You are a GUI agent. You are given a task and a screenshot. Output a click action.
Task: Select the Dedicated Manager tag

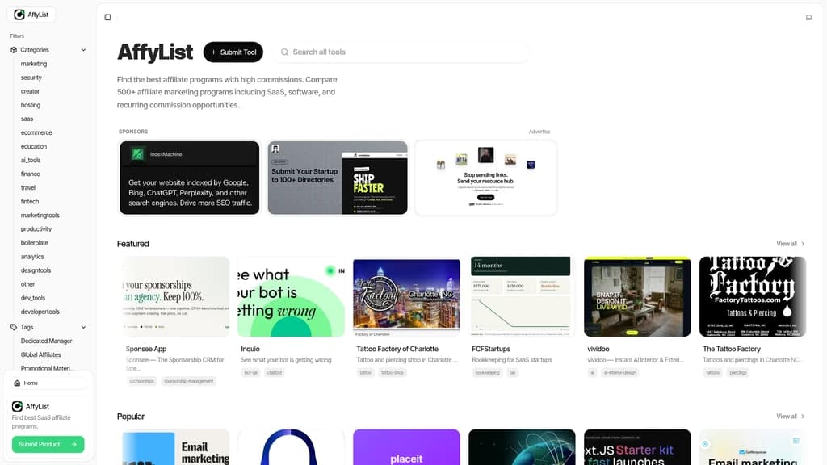(x=46, y=341)
